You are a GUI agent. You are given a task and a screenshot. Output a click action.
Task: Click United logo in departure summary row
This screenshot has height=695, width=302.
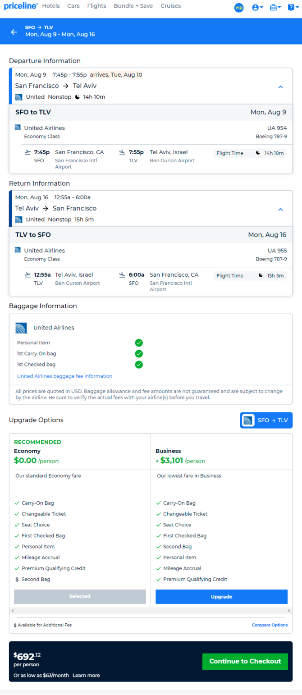18,97
